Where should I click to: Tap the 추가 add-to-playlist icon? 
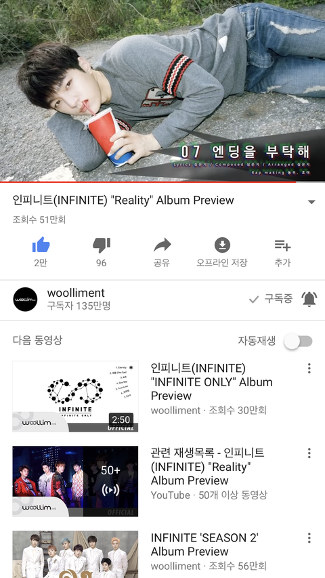coord(282,245)
